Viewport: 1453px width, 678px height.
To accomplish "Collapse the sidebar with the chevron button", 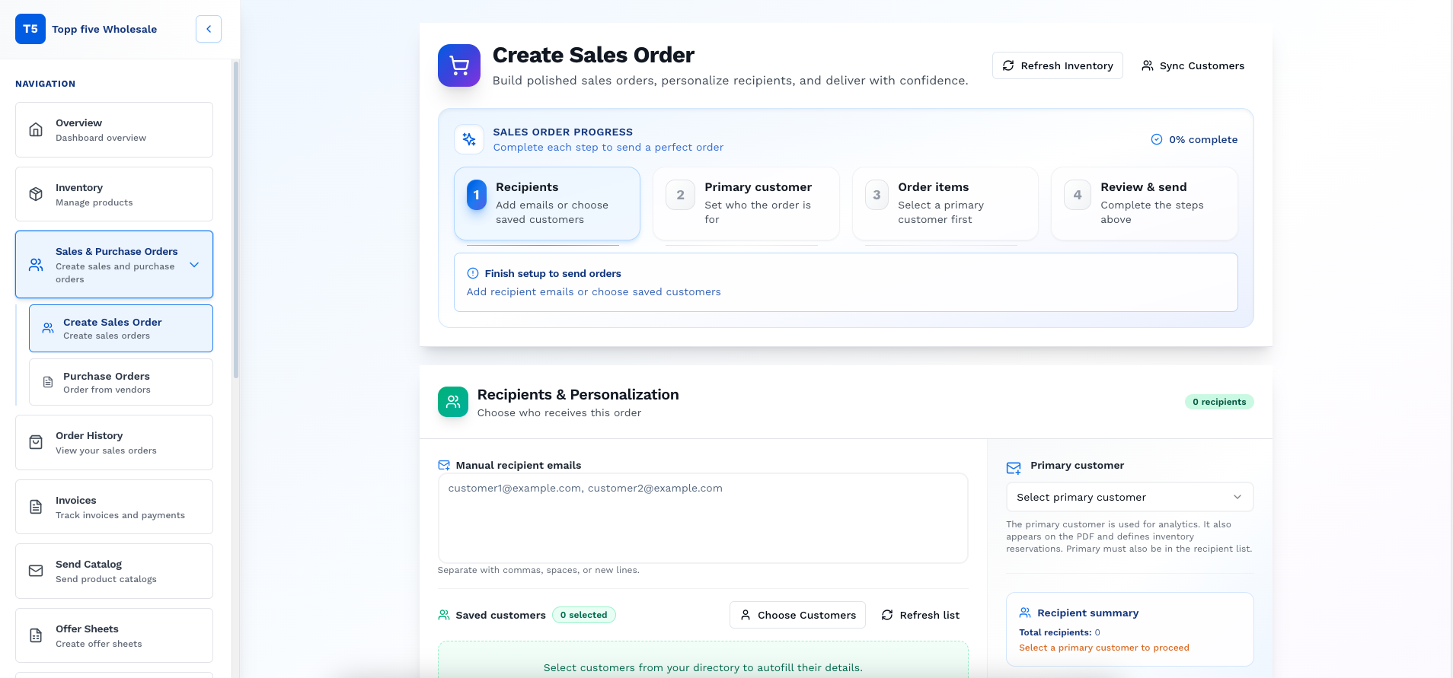I will [x=209, y=29].
